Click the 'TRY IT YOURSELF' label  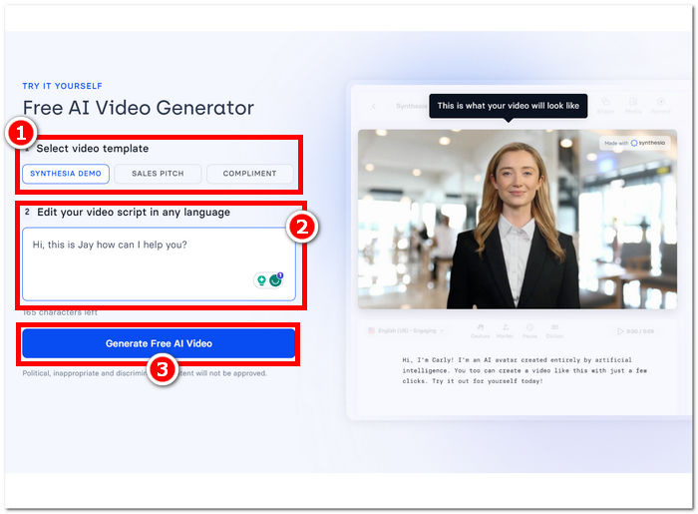pyautogui.click(x=62, y=86)
